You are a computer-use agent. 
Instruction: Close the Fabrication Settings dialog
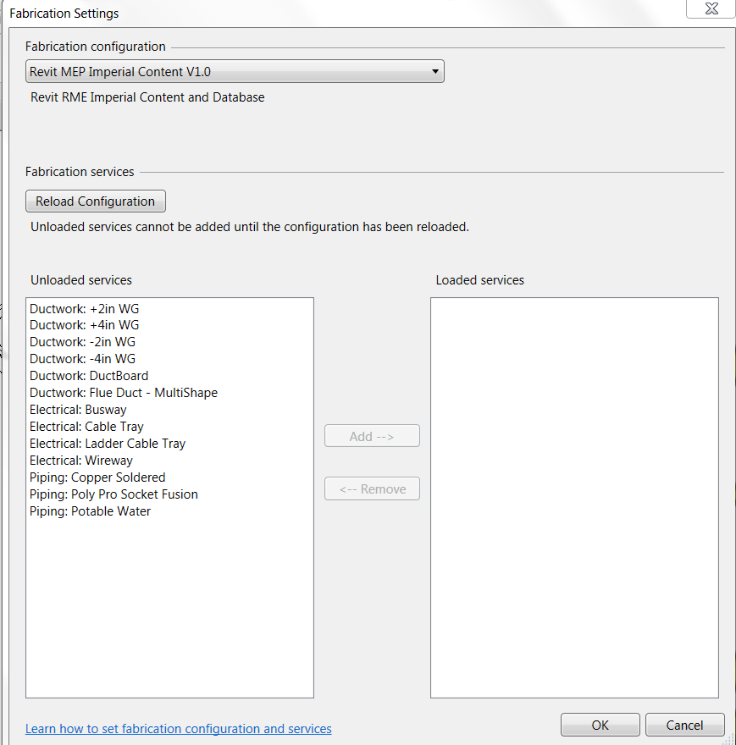click(710, 8)
